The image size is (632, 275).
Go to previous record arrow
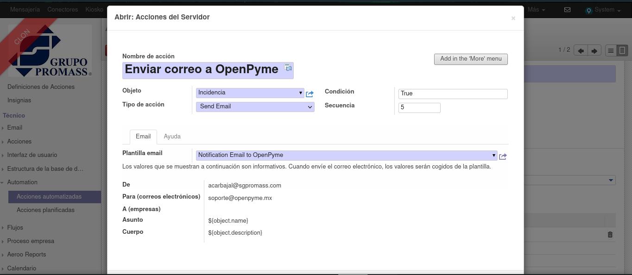pyautogui.click(x=581, y=50)
